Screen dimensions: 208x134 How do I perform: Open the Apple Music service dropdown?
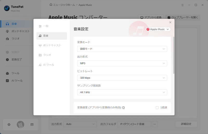[158, 29]
